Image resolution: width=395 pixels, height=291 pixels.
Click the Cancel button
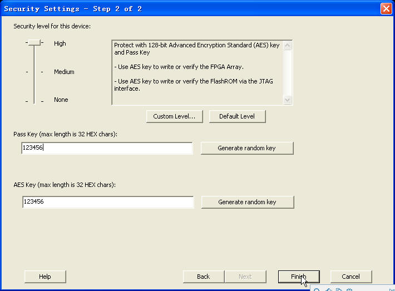[350, 277]
